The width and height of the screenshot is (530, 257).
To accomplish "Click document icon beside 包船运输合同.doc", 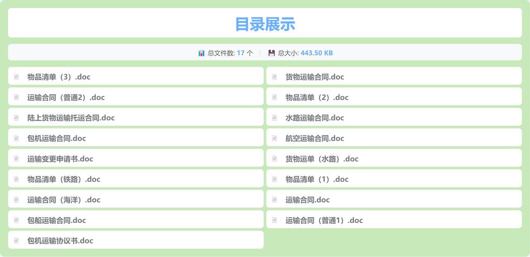I will (x=16, y=220).
